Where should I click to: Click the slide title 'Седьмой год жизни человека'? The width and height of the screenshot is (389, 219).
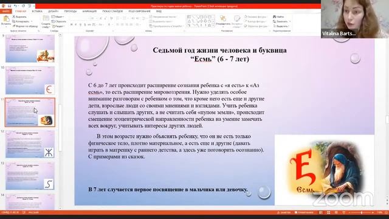coord(219,54)
